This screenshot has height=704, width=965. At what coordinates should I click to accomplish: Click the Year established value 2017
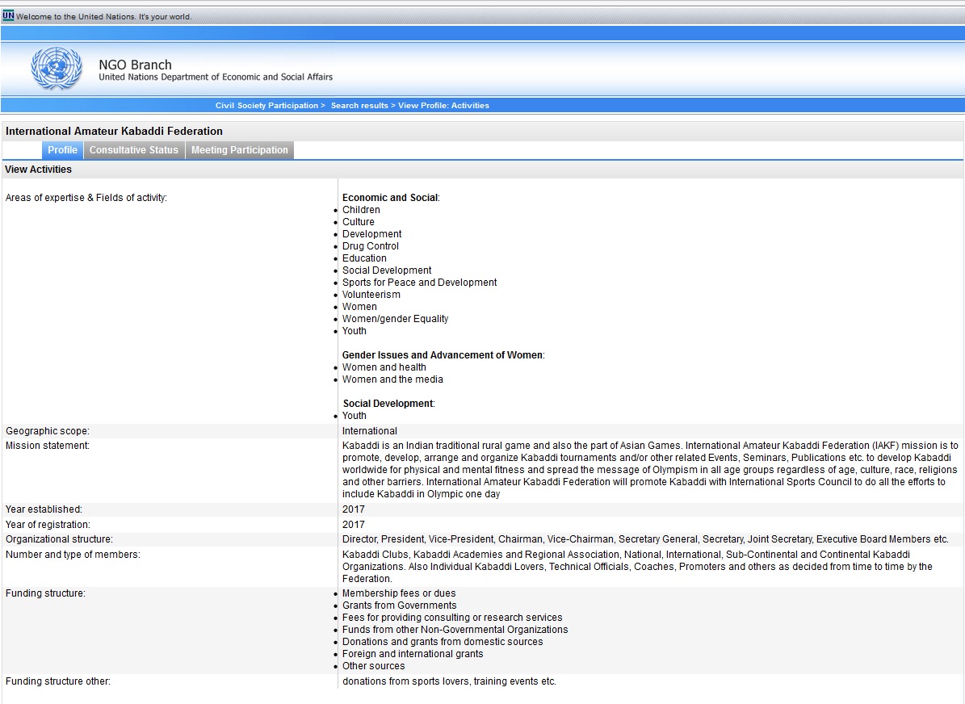354,509
